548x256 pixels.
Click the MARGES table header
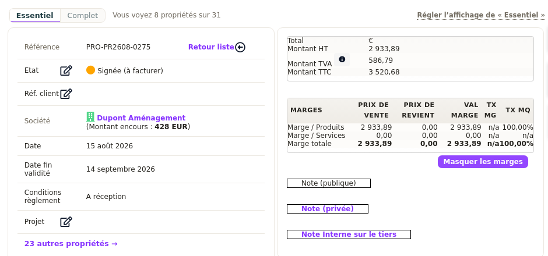click(x=306, y=110)
